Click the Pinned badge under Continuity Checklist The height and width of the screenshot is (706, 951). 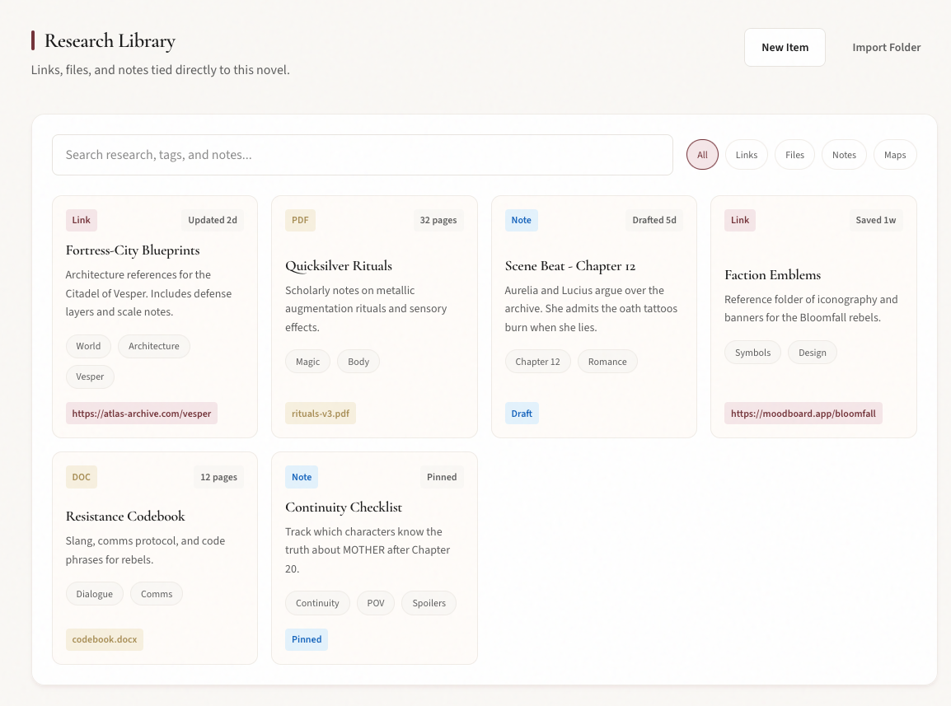(307, 639)
